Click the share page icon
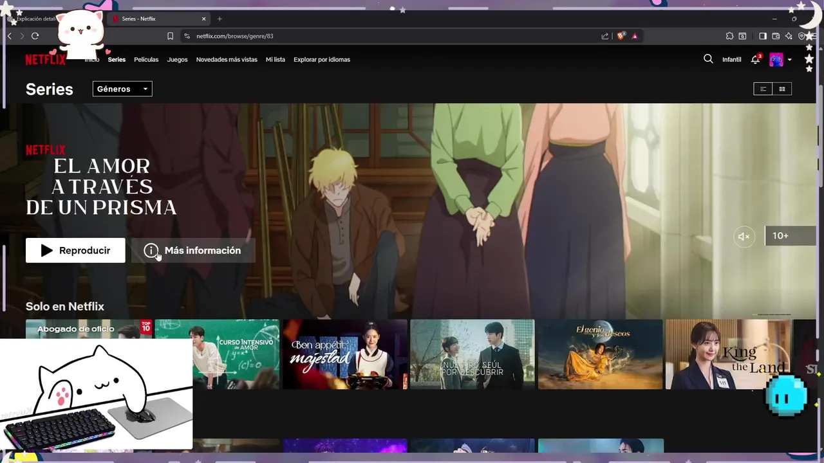Image resolution: width=824 pixels, height=463 pixels. click(605, 36)
